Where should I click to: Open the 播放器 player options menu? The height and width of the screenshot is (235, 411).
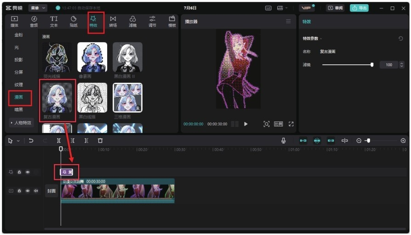288,21
